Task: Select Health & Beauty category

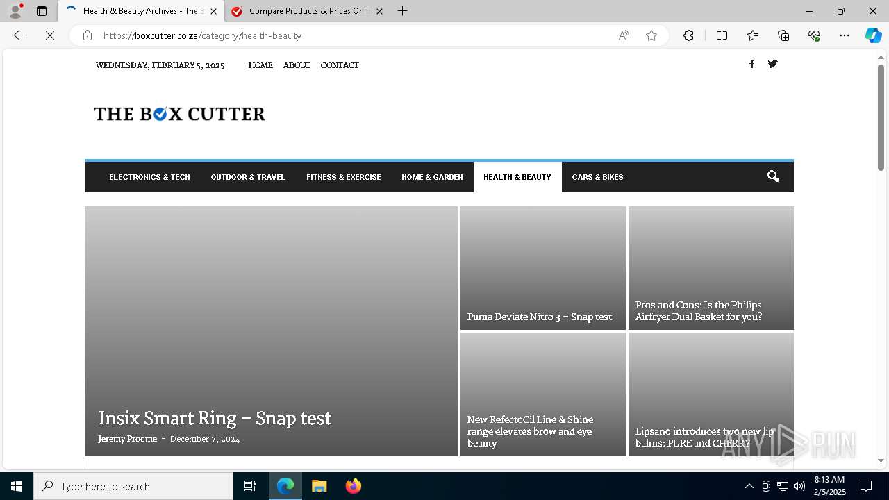Action: click(x=517, y=177)
